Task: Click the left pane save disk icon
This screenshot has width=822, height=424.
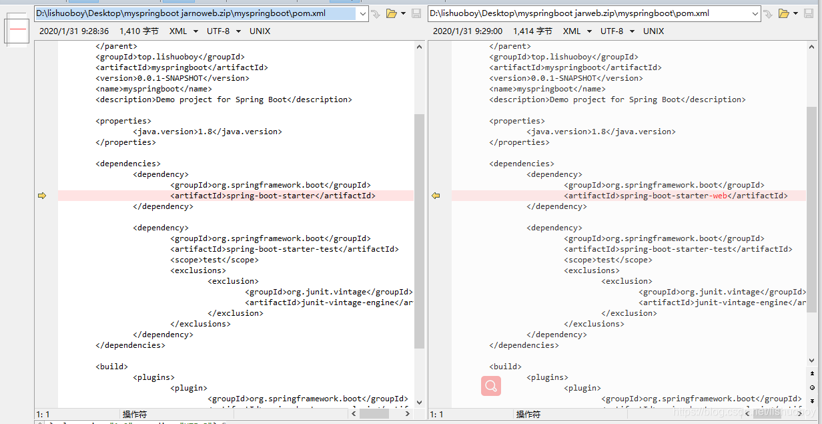Action: [416, 13]
